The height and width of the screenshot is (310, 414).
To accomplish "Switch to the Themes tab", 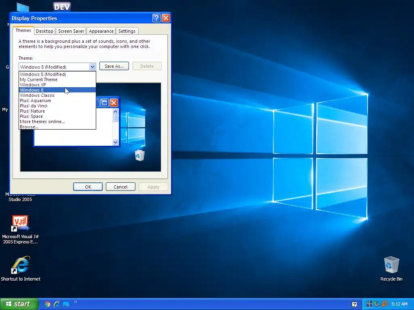I will tap(23, 30).
